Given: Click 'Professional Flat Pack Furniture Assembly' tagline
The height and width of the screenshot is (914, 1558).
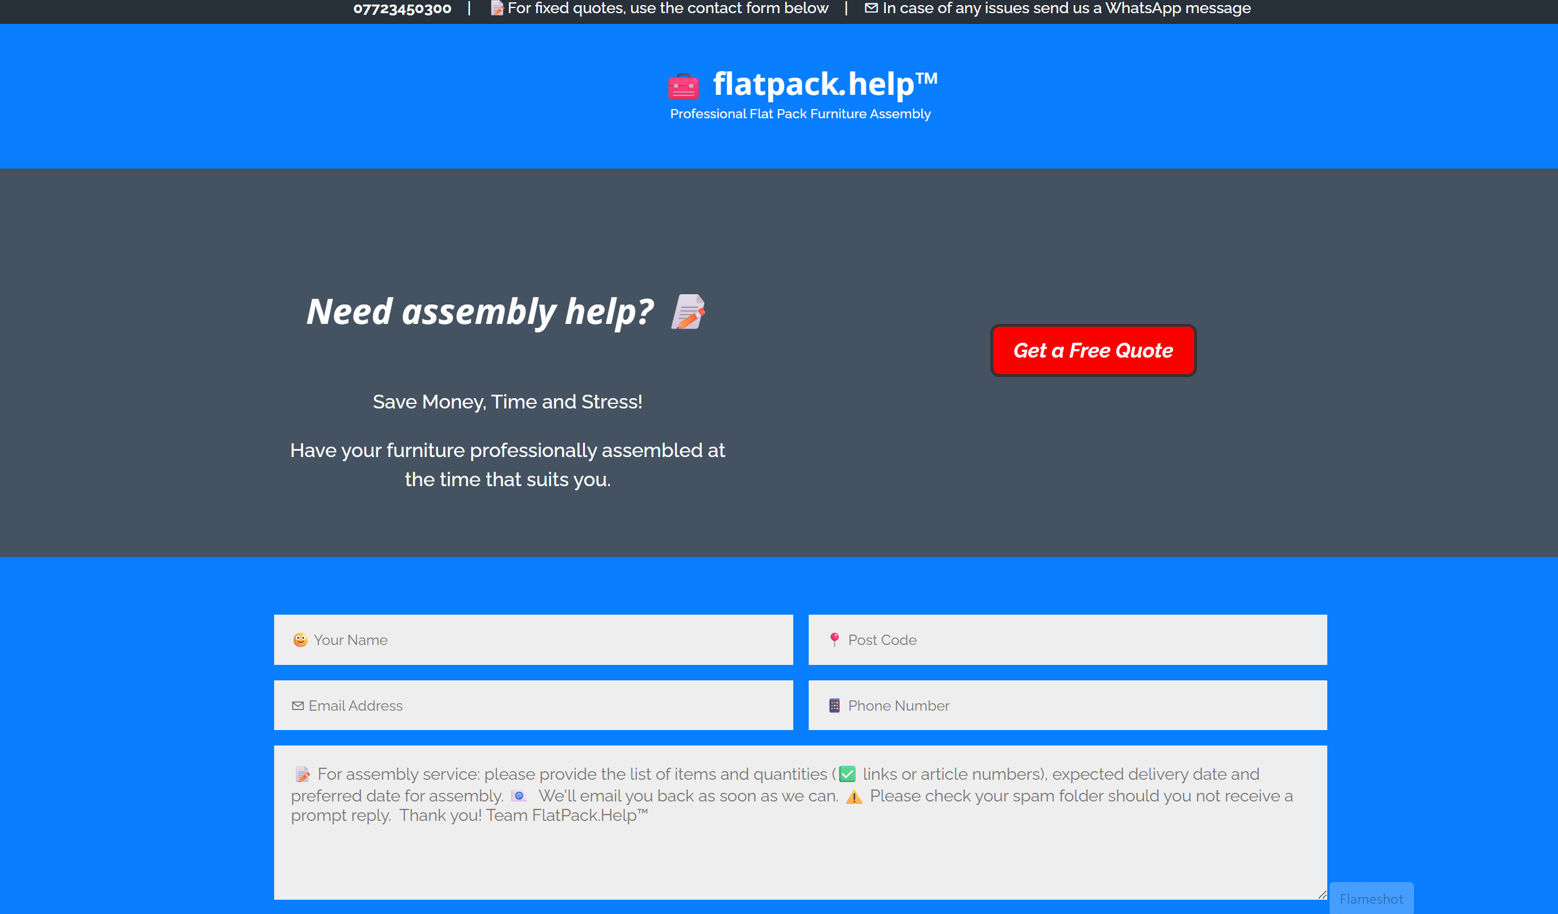Looking at the screenshot, I should coord(800,114).
